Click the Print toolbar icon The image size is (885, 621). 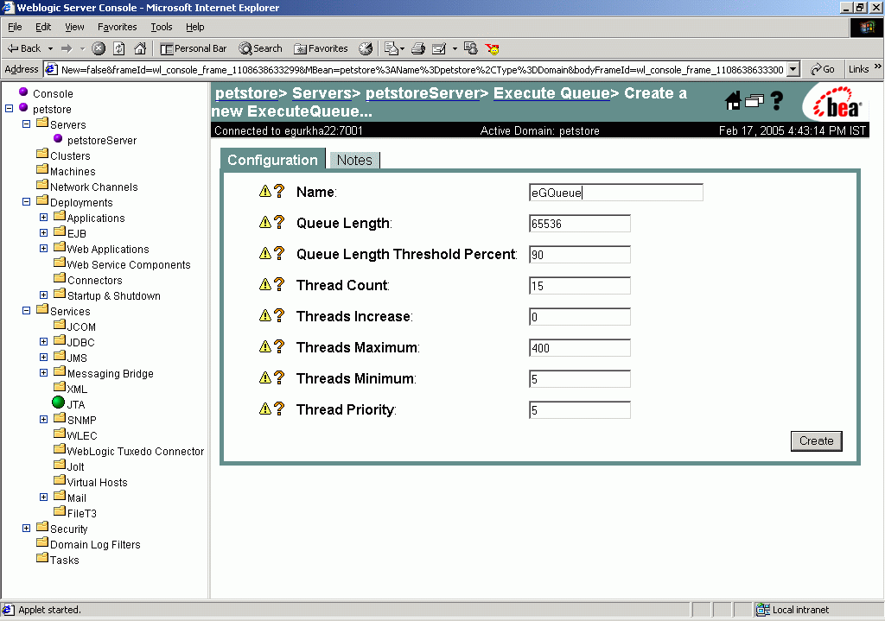tap(418, 48)
